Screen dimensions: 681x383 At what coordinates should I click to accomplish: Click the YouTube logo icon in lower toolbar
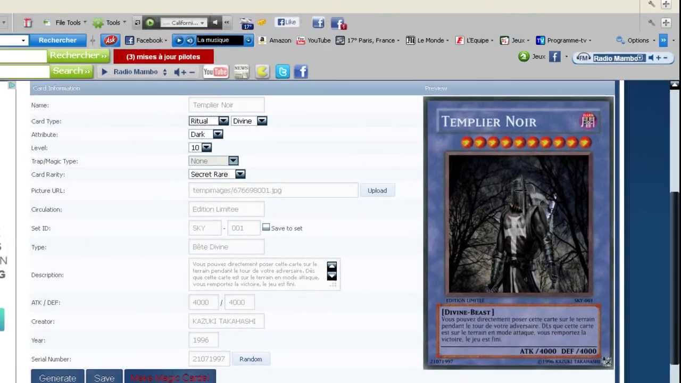[x=215, y=72]
